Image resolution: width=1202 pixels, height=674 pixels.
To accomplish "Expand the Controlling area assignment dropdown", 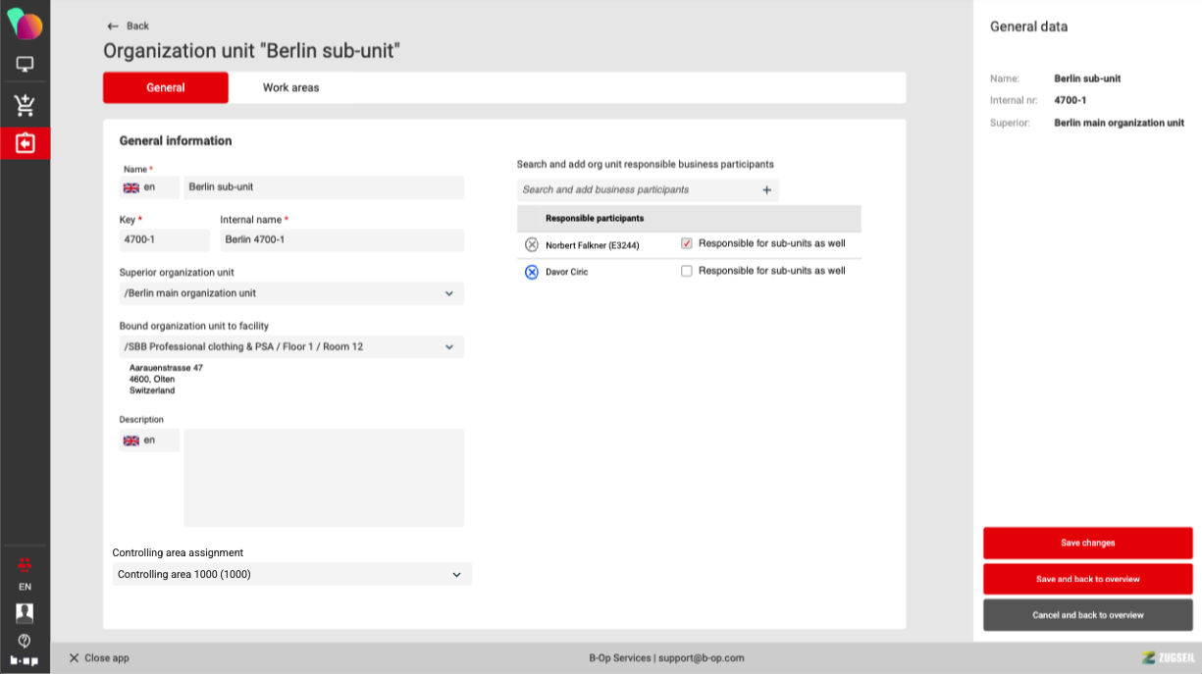I will pyautogui.click(x=456, y=575).
